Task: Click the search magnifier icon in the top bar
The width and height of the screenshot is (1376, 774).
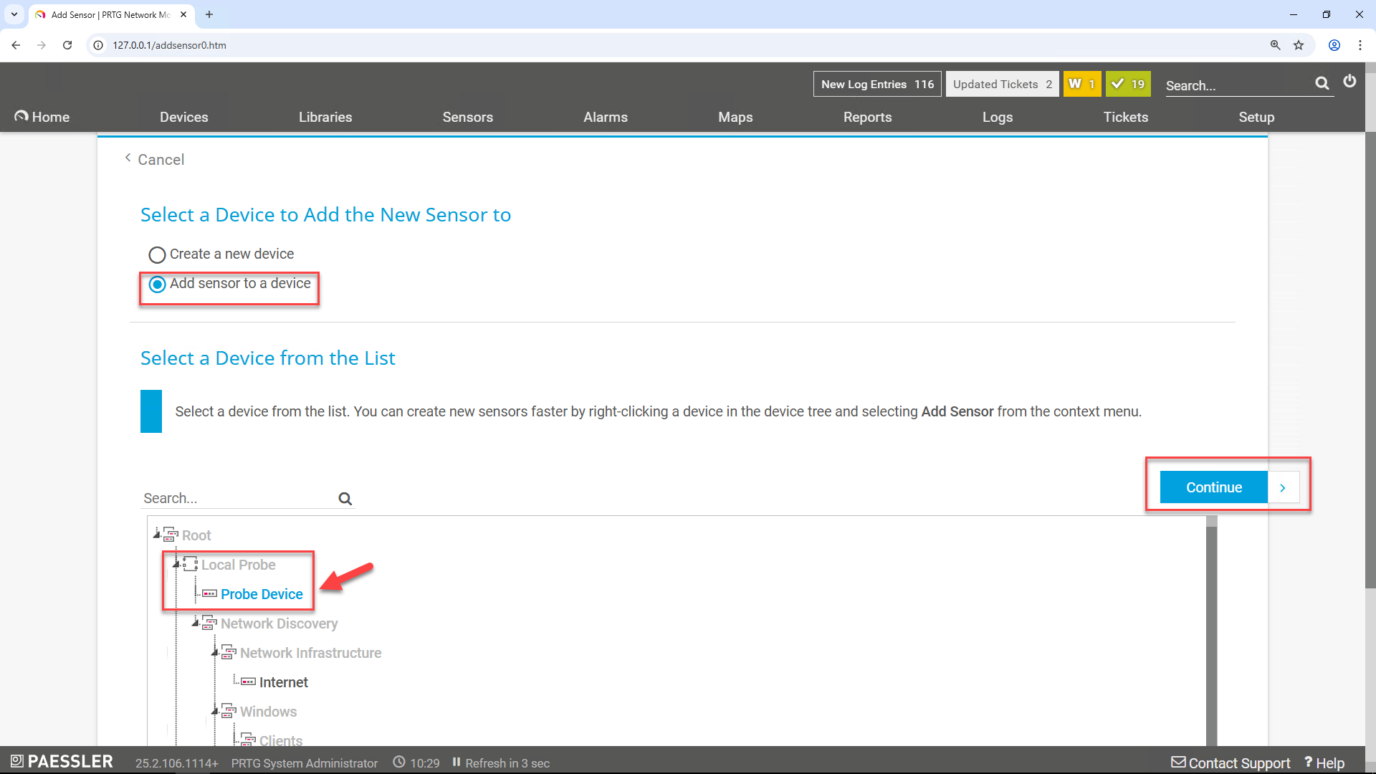Action: point(1322,84)
